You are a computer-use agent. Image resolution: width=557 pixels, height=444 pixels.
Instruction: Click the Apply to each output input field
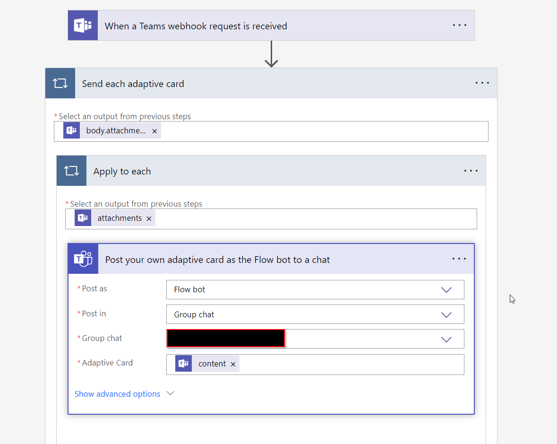(271, 219)
